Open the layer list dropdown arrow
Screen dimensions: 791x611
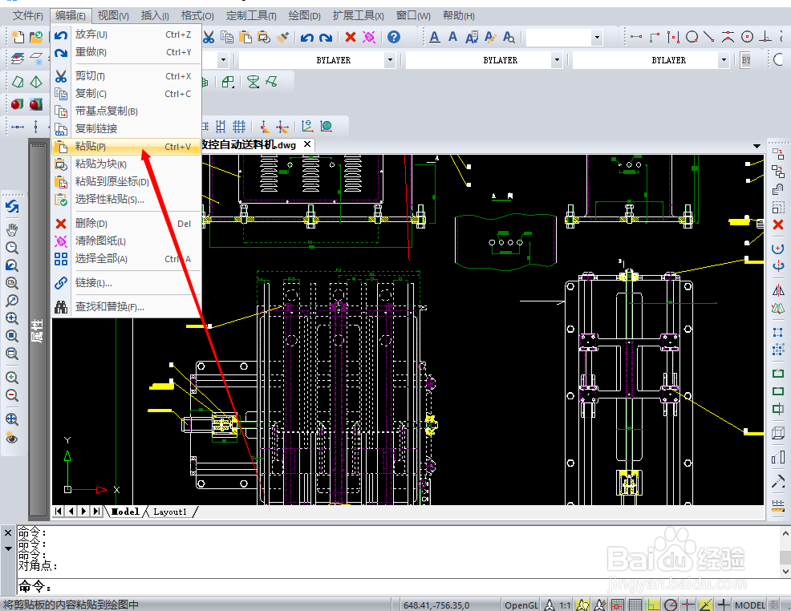click(223, 60)
